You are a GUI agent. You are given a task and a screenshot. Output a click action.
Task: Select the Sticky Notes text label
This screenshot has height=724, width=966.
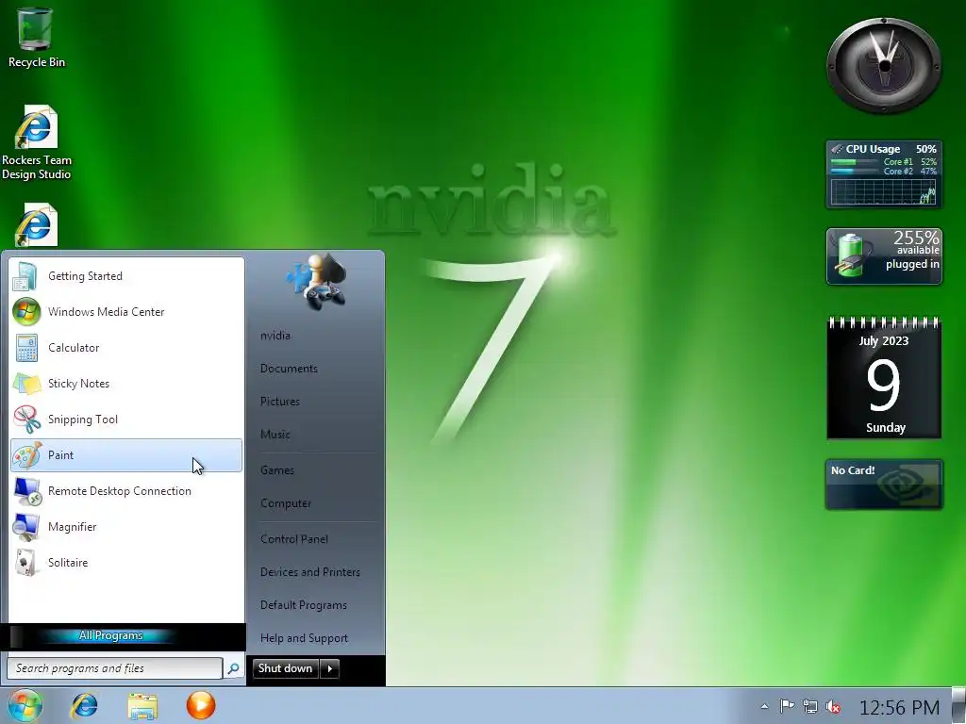pos(79,384)
